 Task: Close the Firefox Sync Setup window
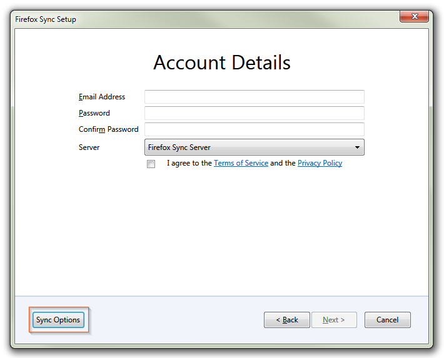click(414, 16)
